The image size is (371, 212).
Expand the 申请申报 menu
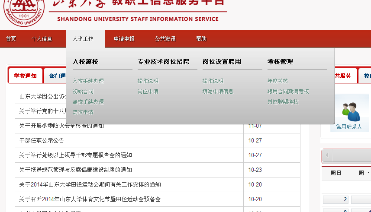[124, 39]
